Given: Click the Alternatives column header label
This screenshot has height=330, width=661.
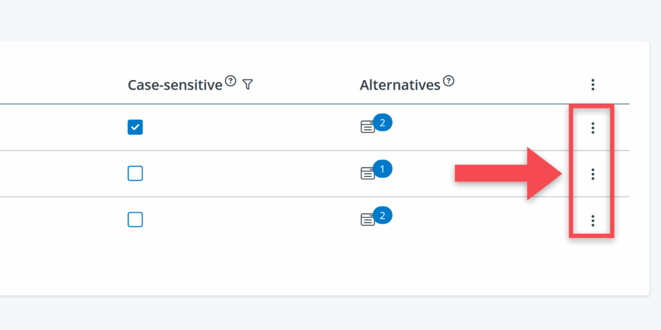Looking at the screenshot, I should [400, 85].
